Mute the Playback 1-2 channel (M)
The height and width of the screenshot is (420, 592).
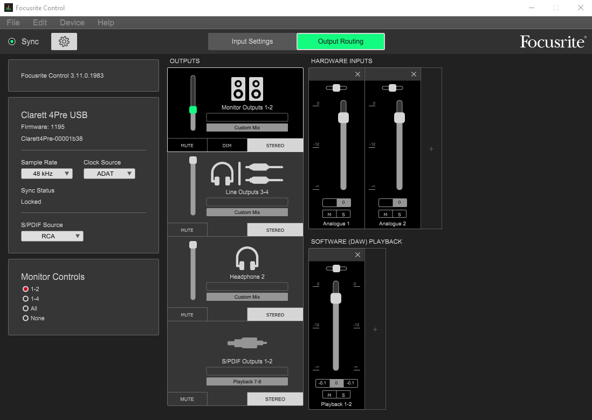(x=329, y=395)
